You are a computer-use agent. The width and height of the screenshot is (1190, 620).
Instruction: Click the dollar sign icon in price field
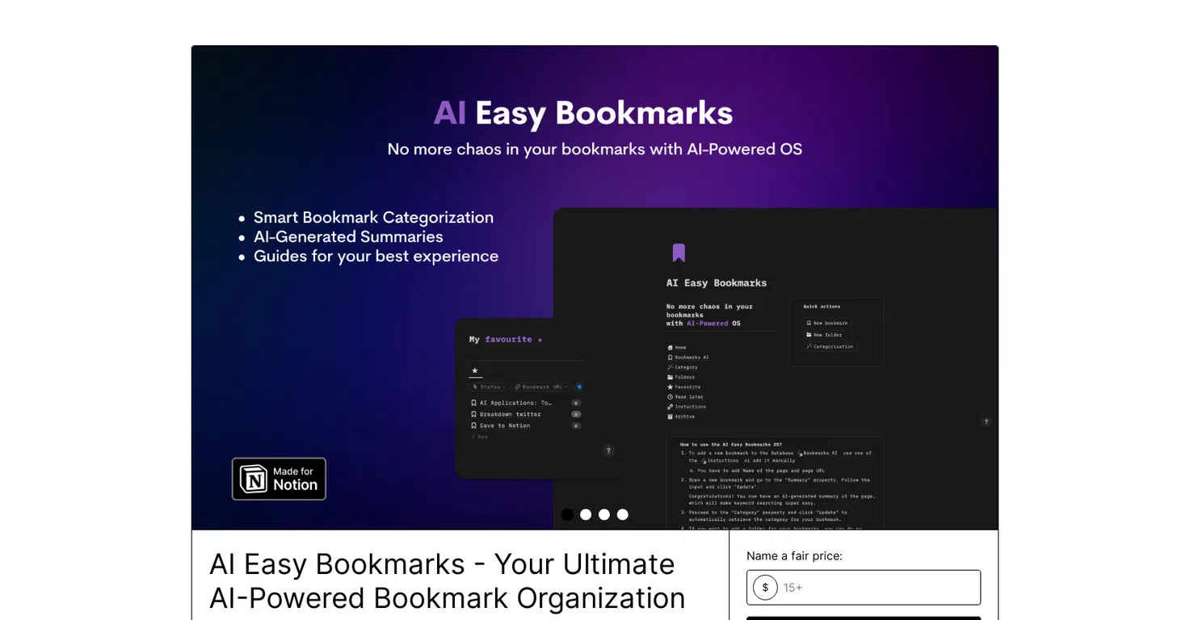[x=765, y=588]
